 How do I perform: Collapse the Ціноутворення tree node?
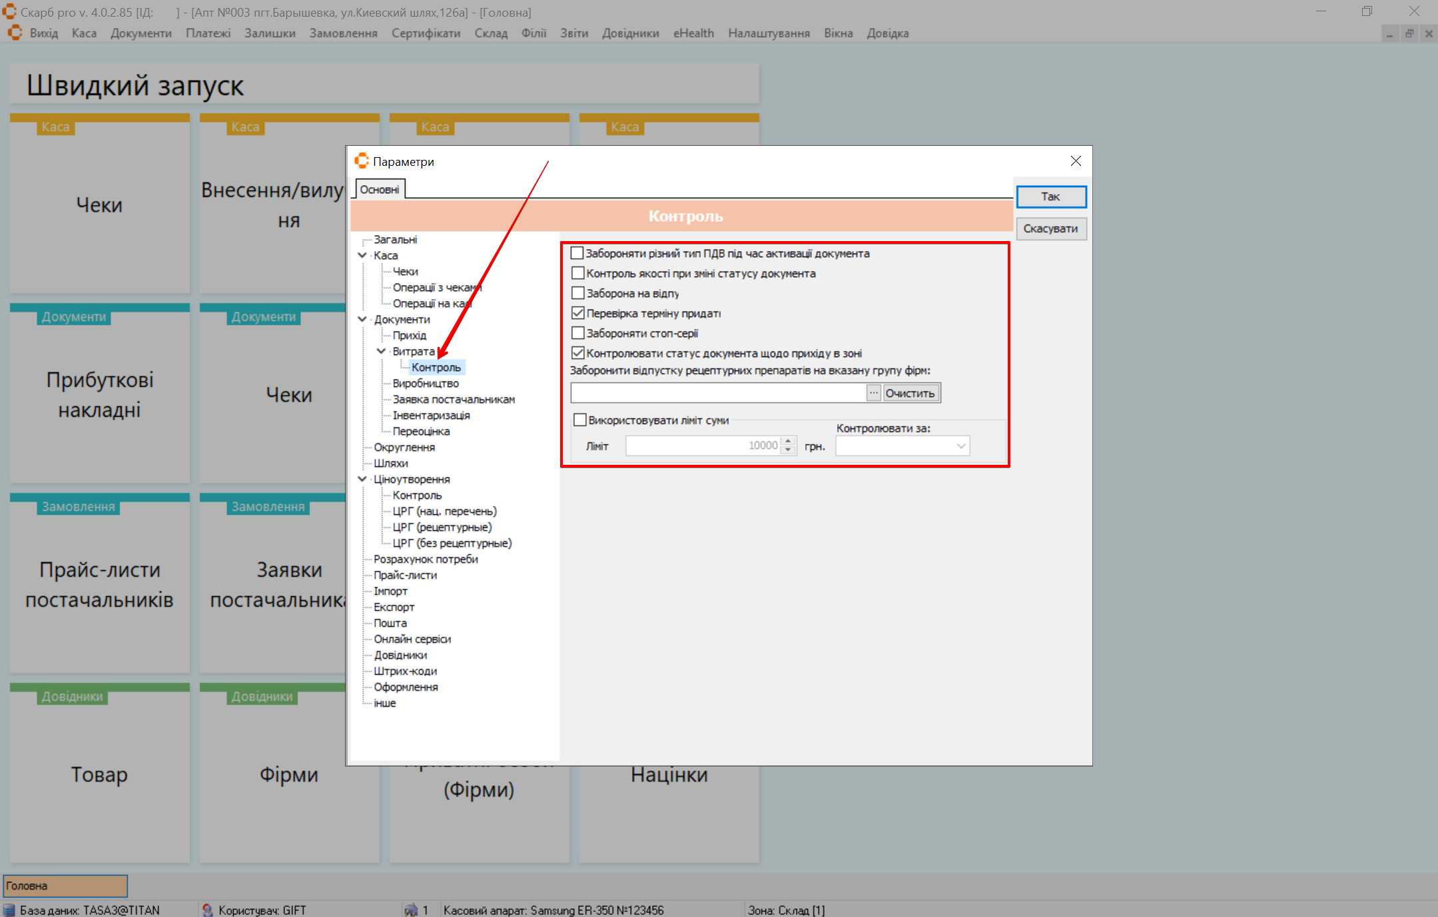click(362, 479)
